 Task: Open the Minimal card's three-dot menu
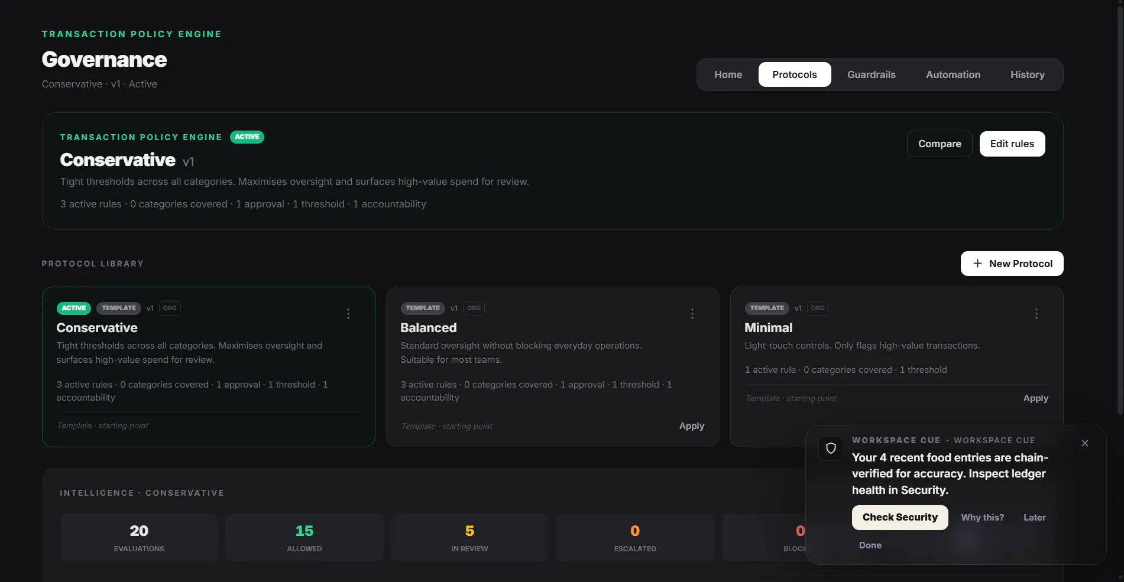pyautogui.click(x=1036, y=314)
